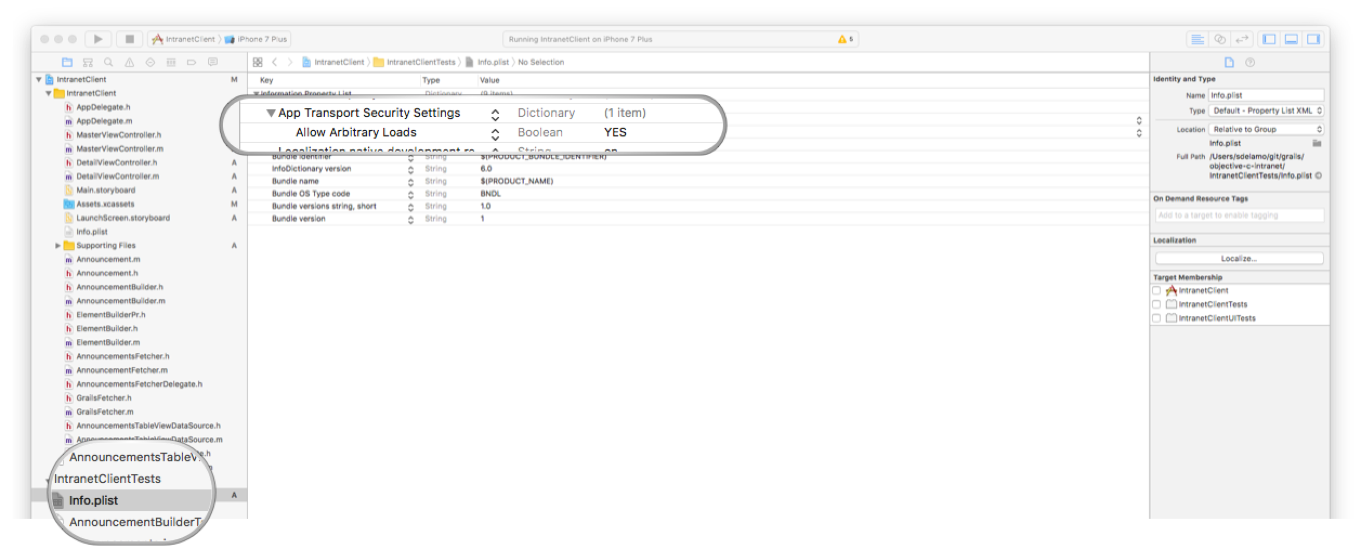Open type stepper for Bundle name row

pyautogui.click(x=411, y=182)
